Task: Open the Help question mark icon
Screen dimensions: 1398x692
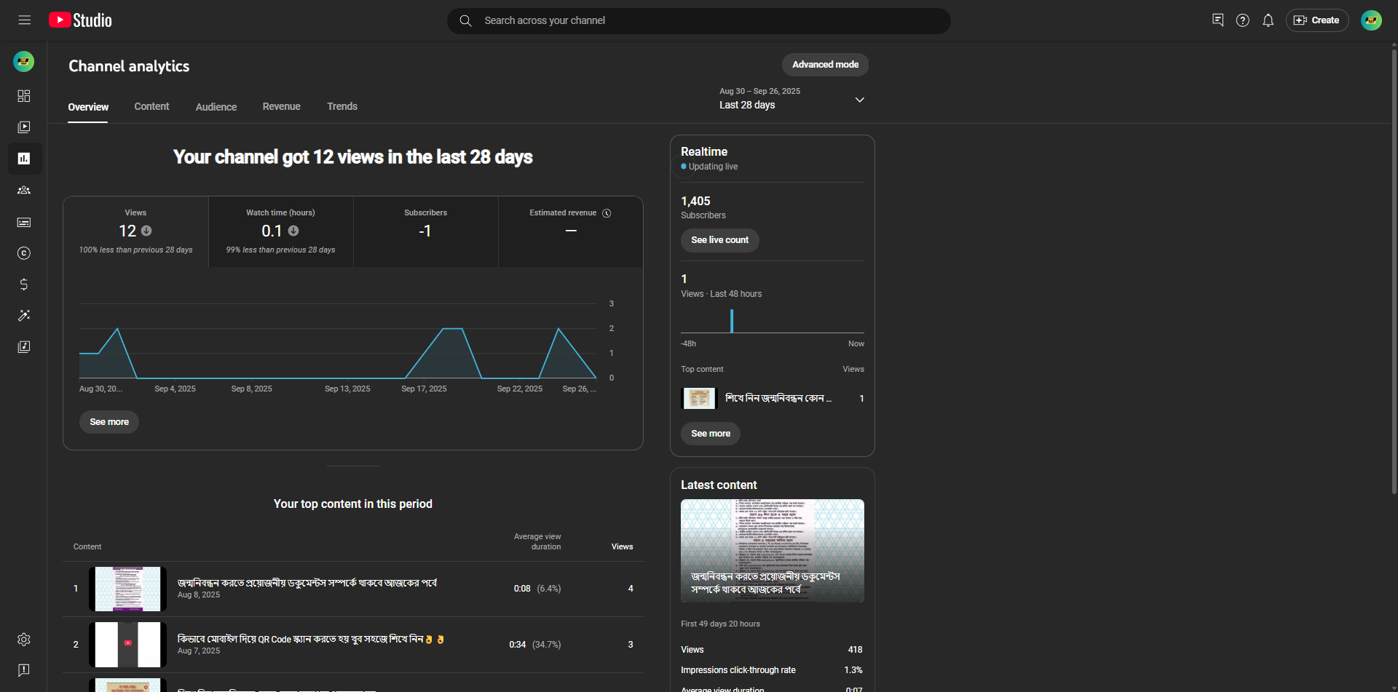Action: pyautogui.click(x=1242, y=20)
